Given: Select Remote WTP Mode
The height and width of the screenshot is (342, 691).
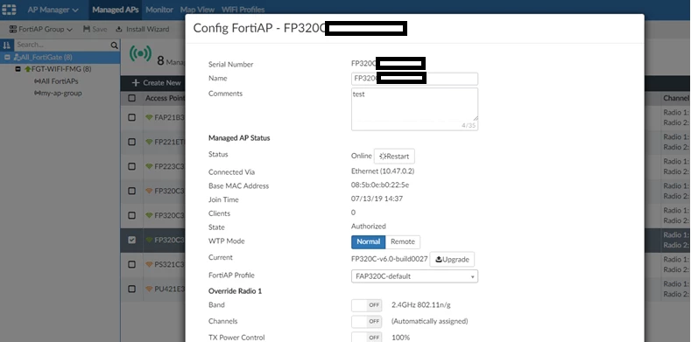Looking at the screenshot, I should tap(403, 241).
